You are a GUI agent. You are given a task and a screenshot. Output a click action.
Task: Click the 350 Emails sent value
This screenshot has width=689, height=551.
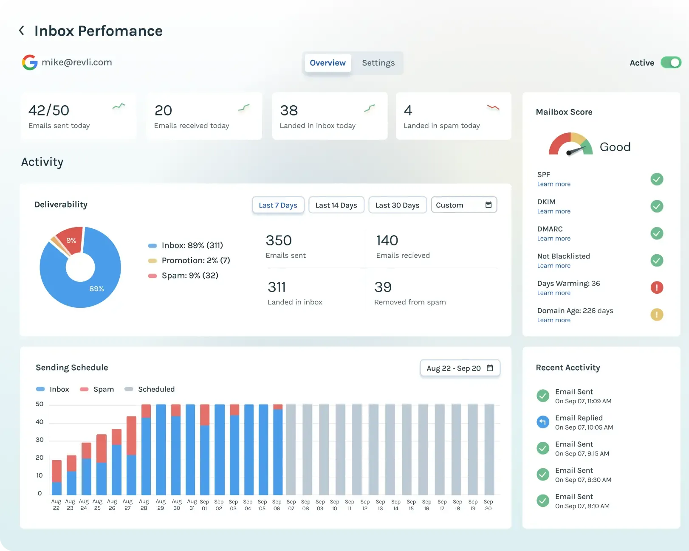point(279,241)
